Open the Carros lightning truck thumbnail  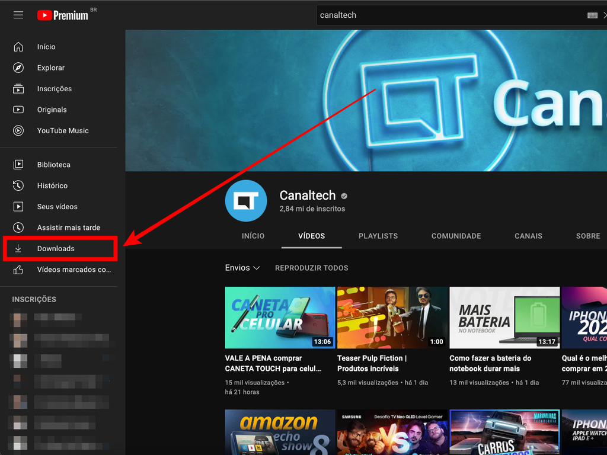pos(504,432)
